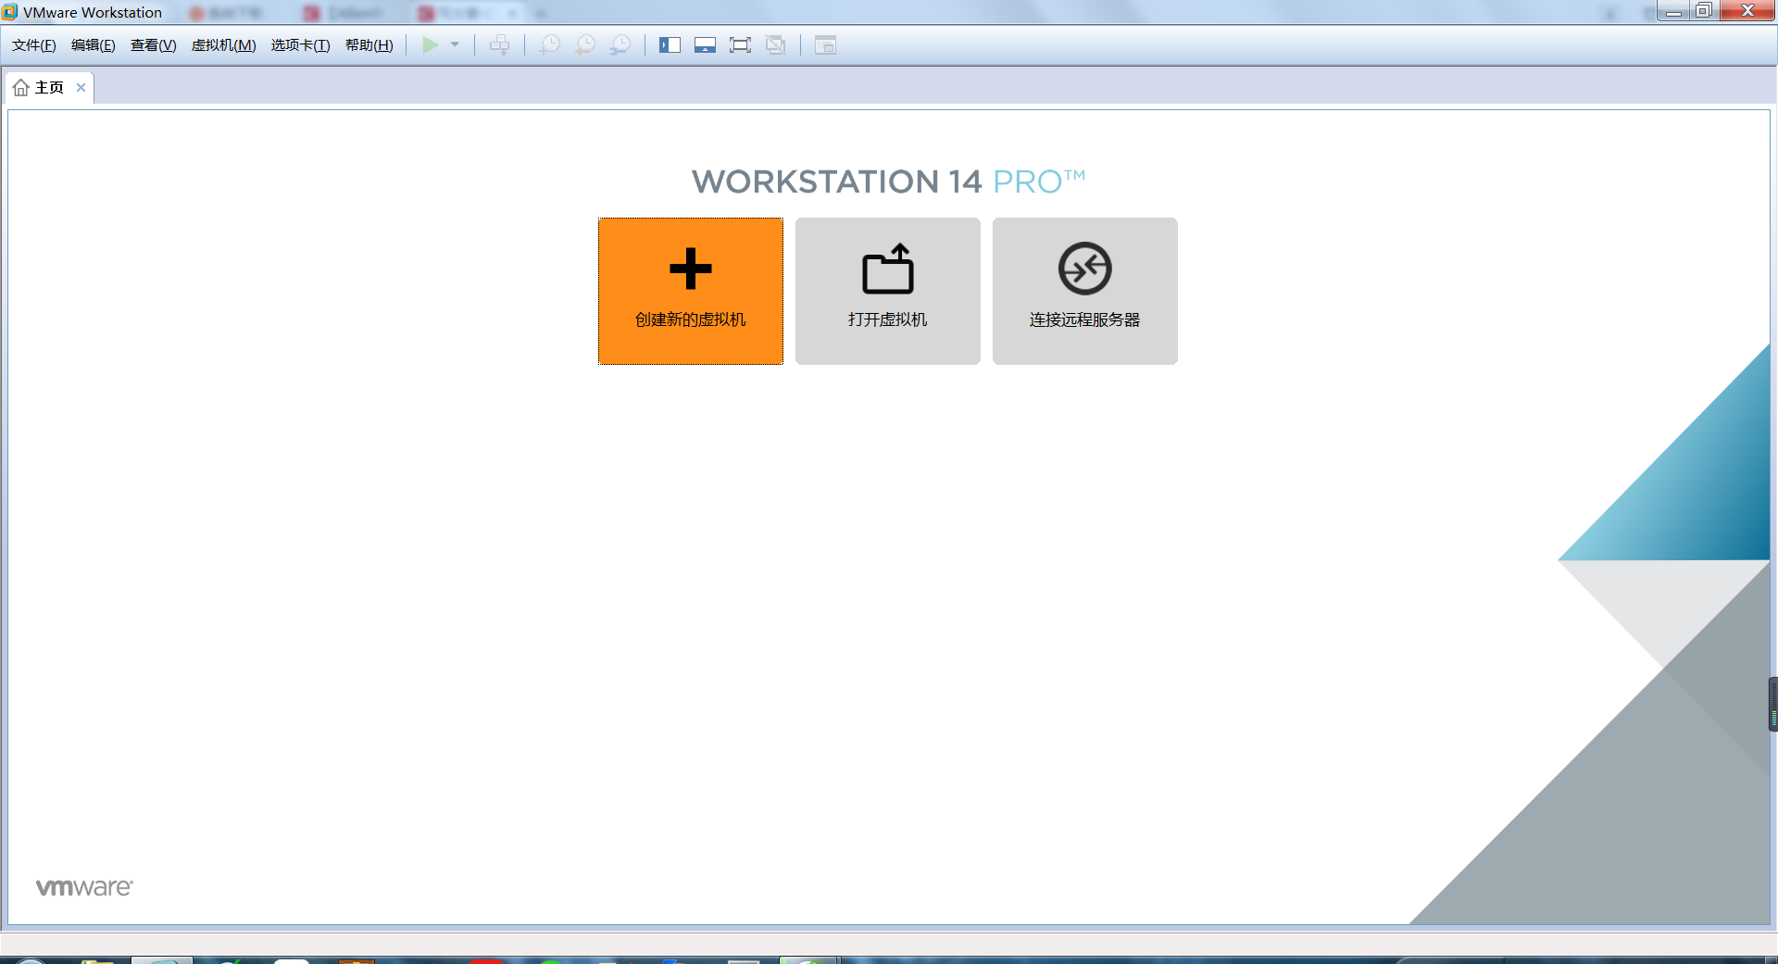Open the Snapshot Manager wrench-clock icon
The image size is (1778, 964).
620,45
